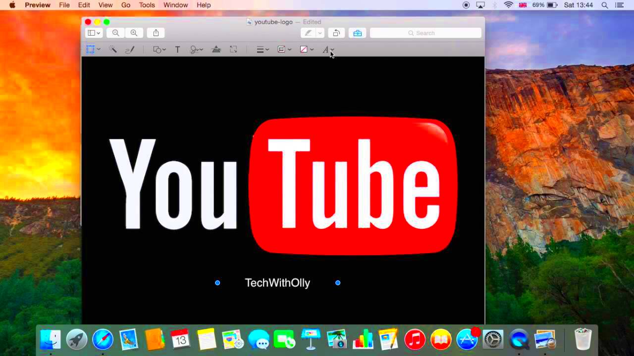The image size is (634, 356).
Task: Open the Sign signature dropdown
Action: click(197, 49)
